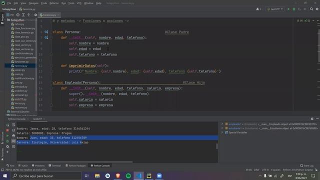Open the Problems tool window button
The width and height of the screenshot is (320, 180).
pyautogui.click(x=38, y=165)
